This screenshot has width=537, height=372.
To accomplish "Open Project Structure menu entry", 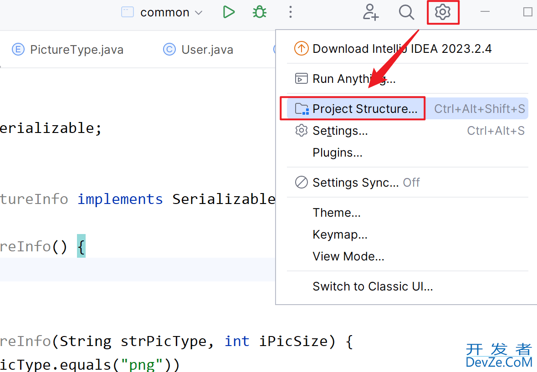I will click(x=407, y=108).
